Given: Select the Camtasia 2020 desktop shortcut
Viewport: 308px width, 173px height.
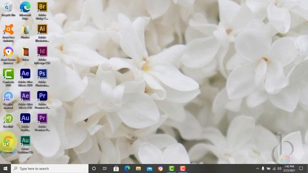Looking at the screenshot, I should (x=8, y=77).
